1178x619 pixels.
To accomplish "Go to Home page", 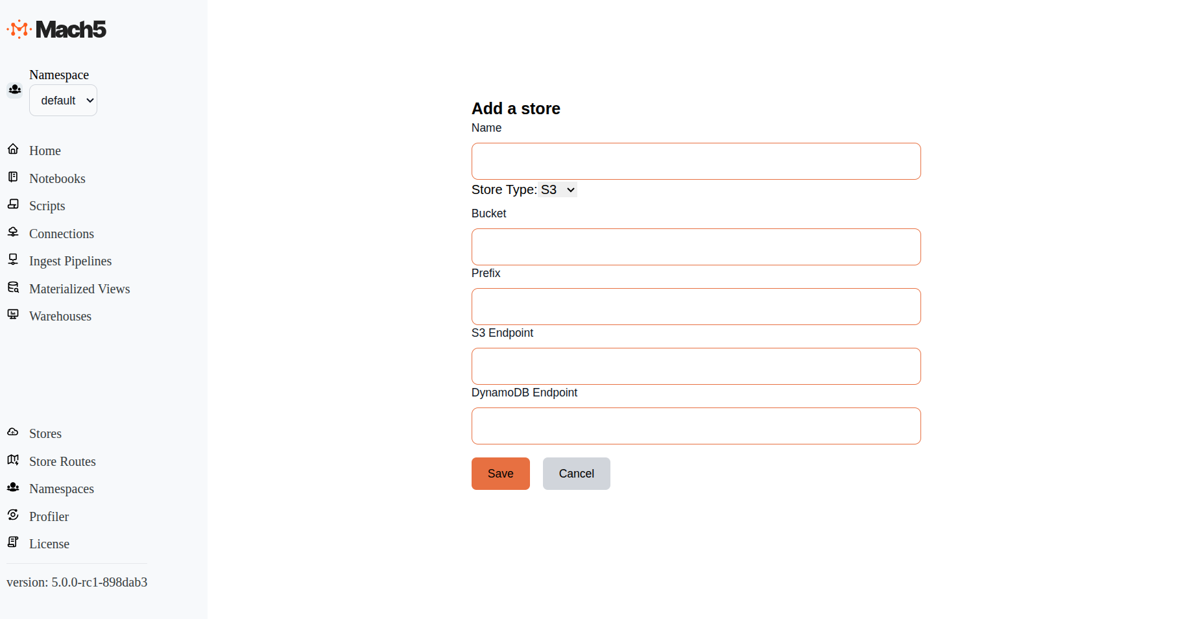I will pyautogui.click(x=45, y=151).
